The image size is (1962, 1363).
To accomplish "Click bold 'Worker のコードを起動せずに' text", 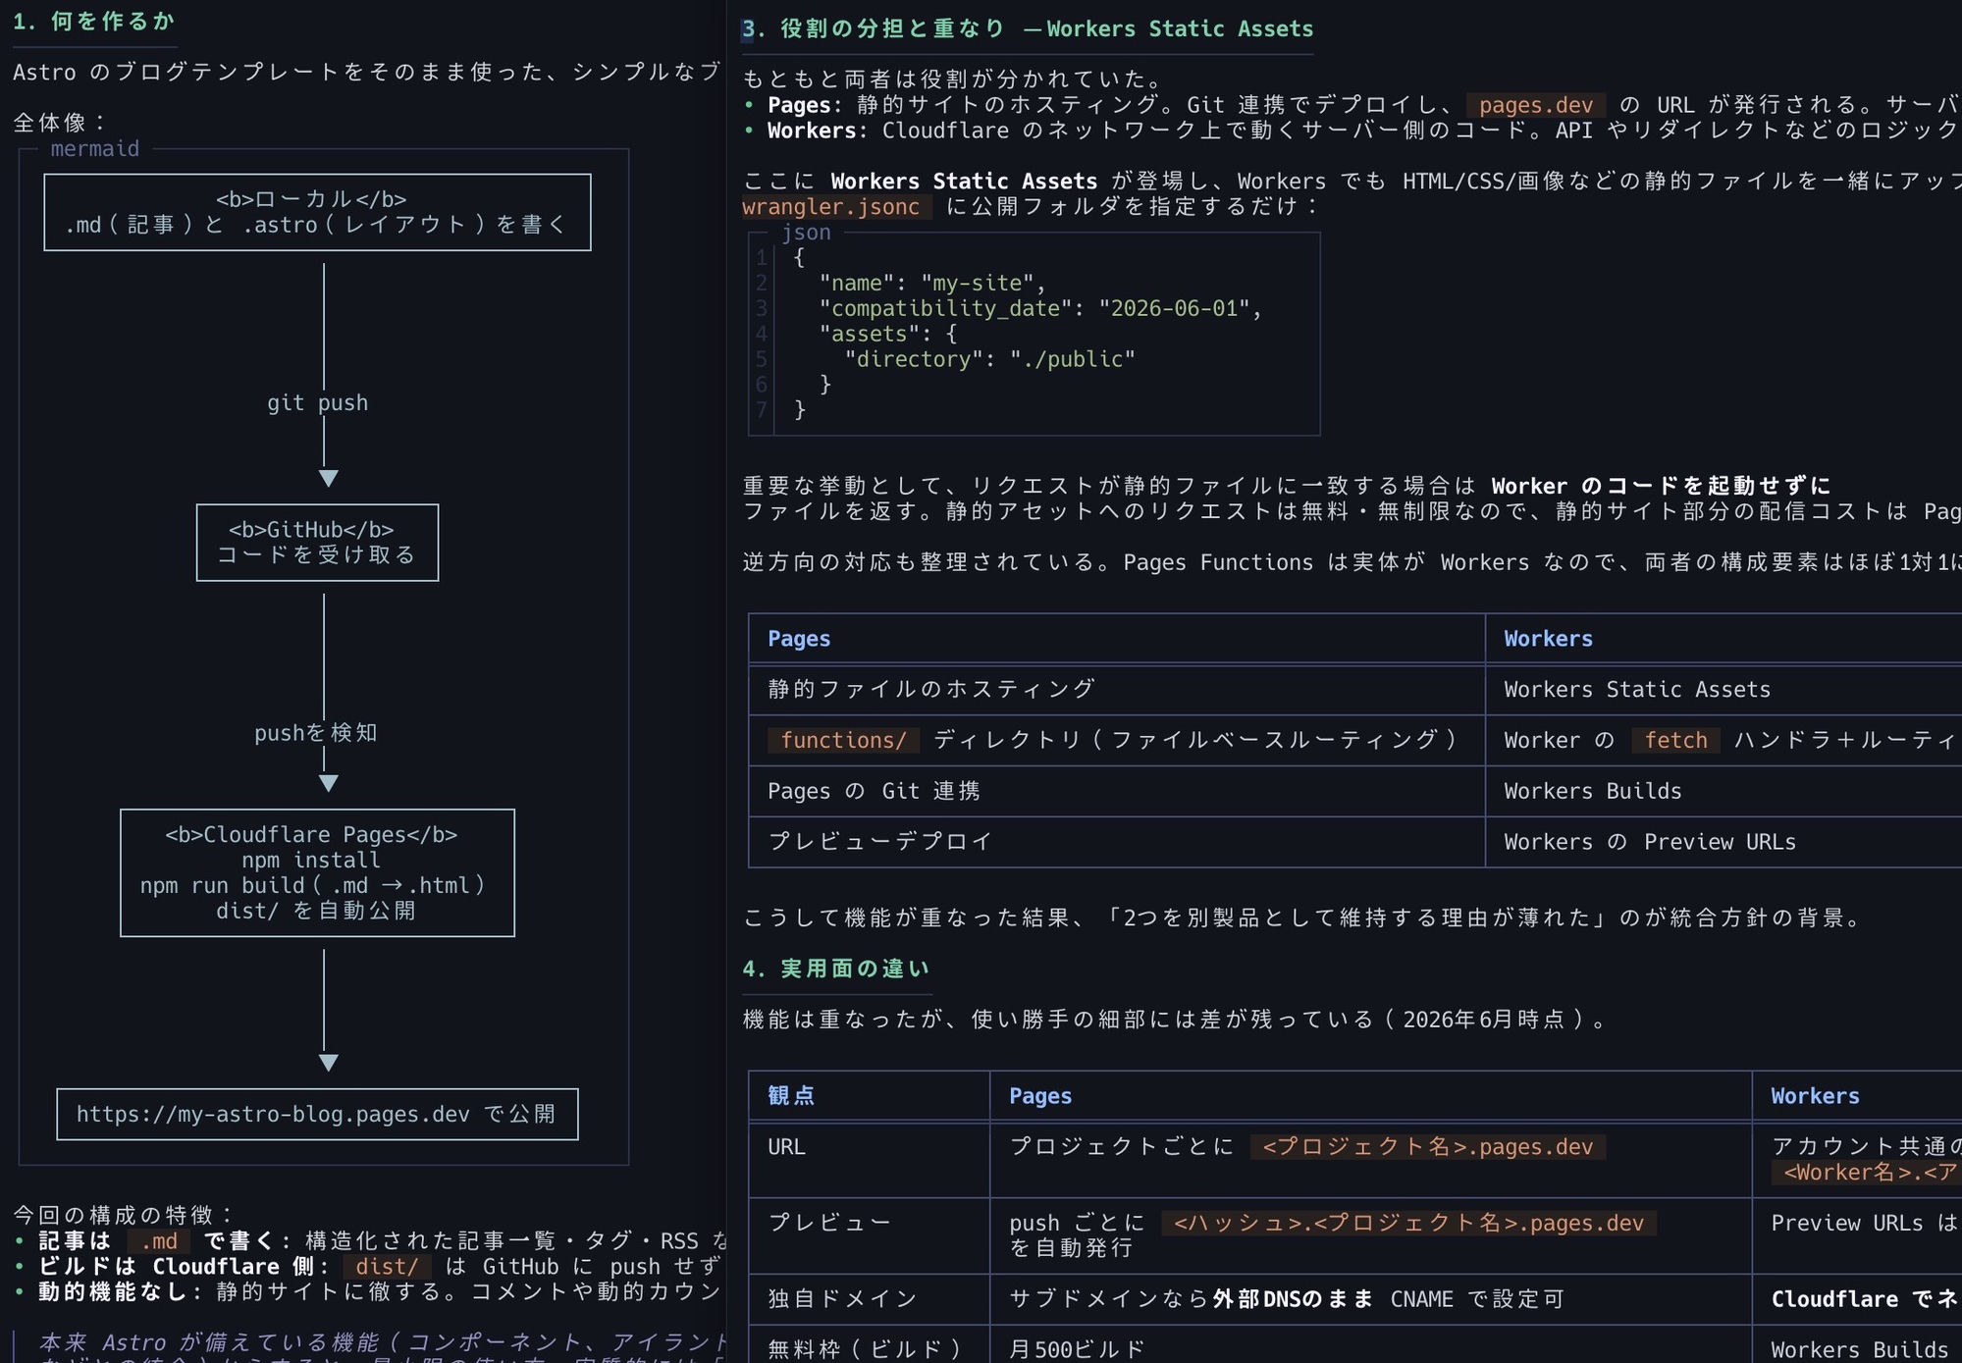I will tap(1661, 486).
